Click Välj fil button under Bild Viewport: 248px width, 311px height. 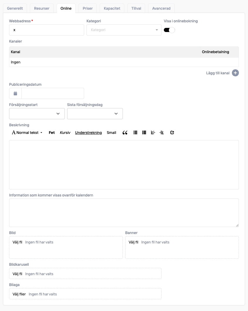coord(17,242)
